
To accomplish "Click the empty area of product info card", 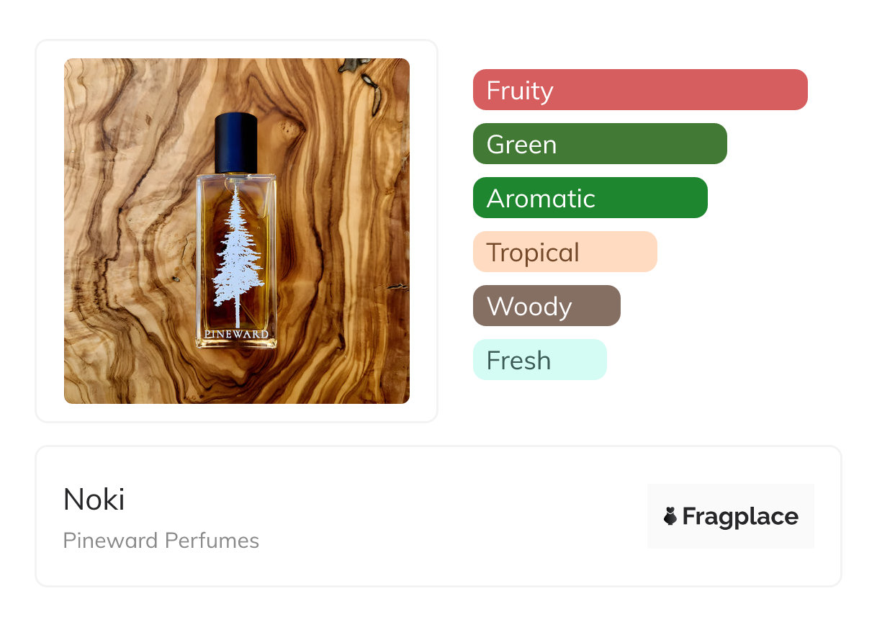I will 446,518.
